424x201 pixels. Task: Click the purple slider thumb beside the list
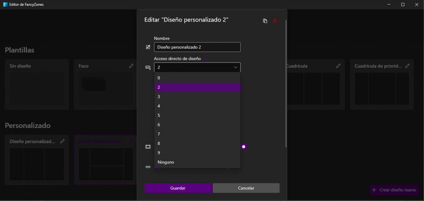click(244, 147)
